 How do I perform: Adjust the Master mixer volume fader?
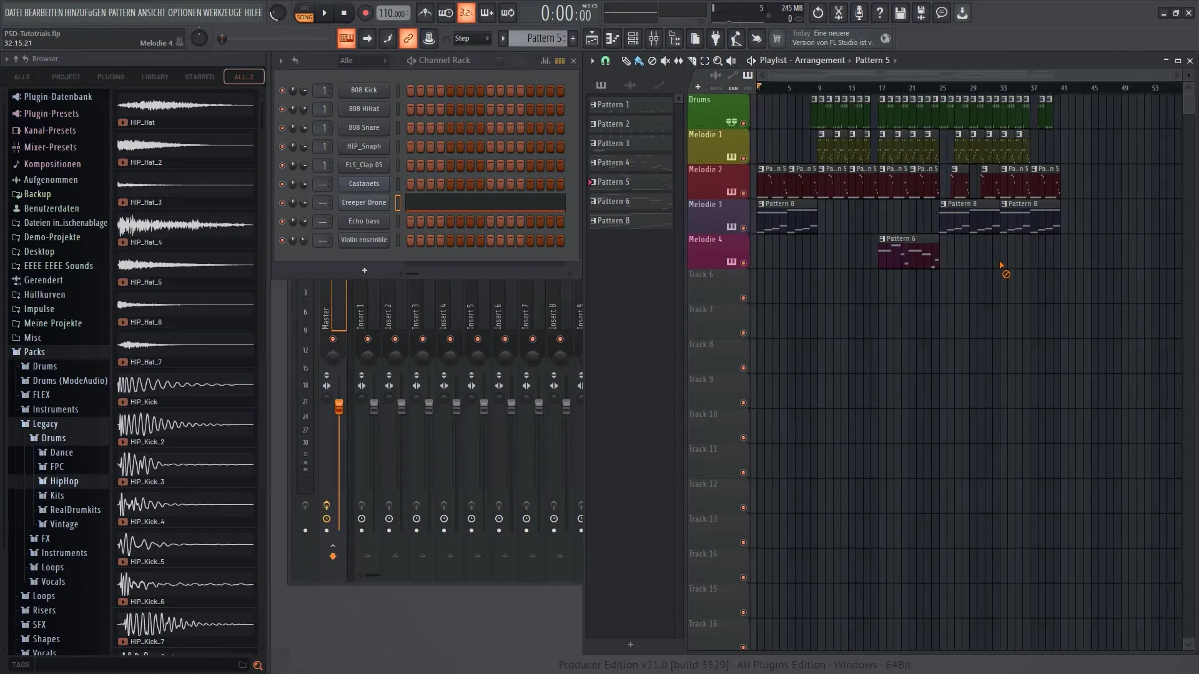pos(339,407)
